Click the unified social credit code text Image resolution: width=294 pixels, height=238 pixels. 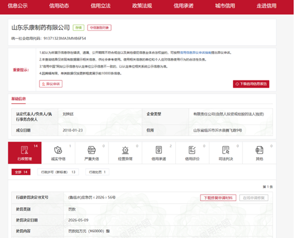[x=49, y=38]
